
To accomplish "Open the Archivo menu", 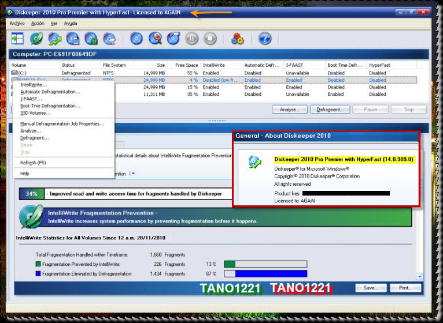I will [x=17, y=24].
